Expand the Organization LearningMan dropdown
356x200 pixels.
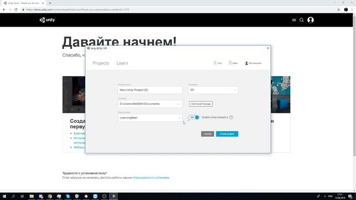pyautogui.click(x=150, y=118)
